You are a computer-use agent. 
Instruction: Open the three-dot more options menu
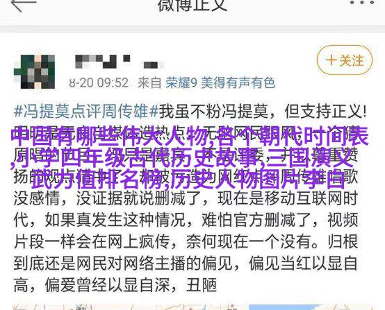(x=362, y=3)
